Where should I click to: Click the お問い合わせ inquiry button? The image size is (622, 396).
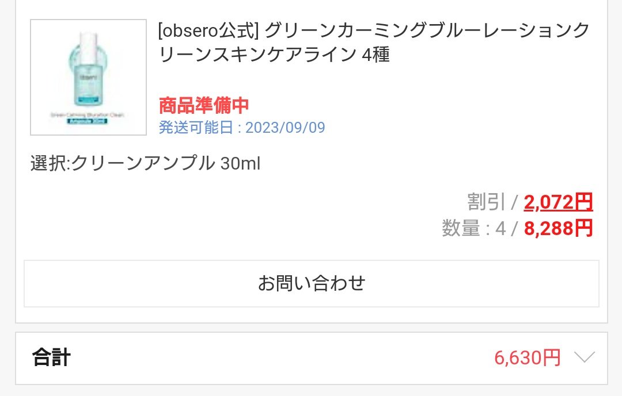[x=311, y=283]
